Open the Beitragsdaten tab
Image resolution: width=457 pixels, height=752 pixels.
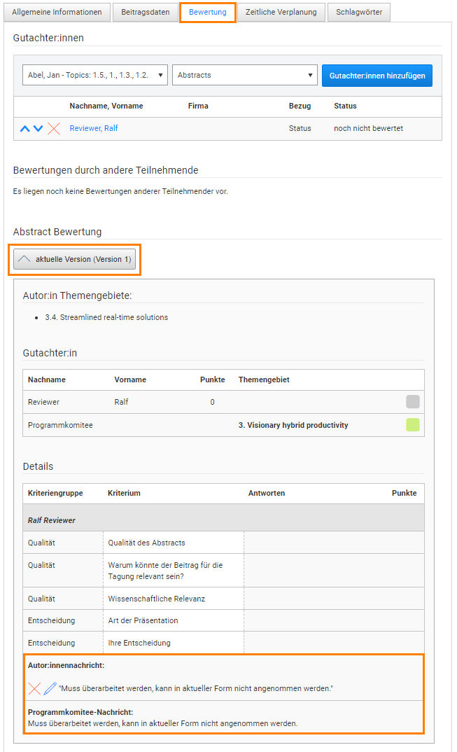[145, 12]
